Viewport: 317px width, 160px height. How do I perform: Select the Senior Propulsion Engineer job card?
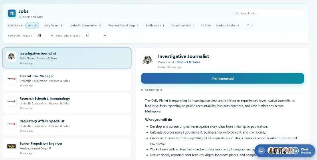67,148
